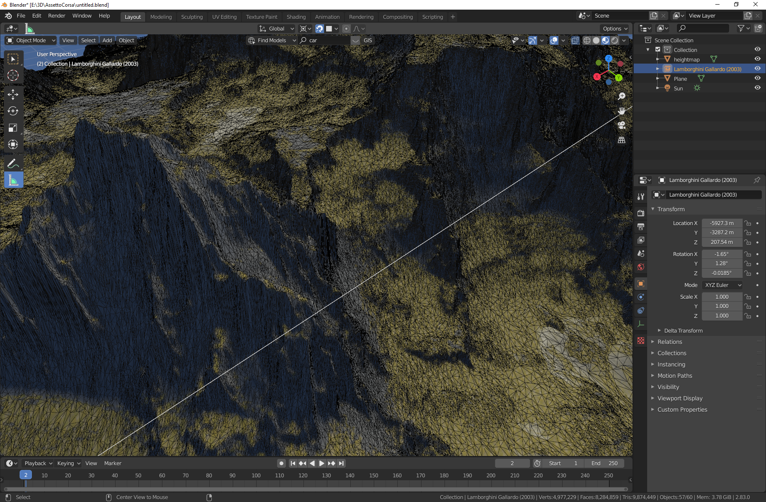Click the zoom view magnifier icon

pos(622,96)
